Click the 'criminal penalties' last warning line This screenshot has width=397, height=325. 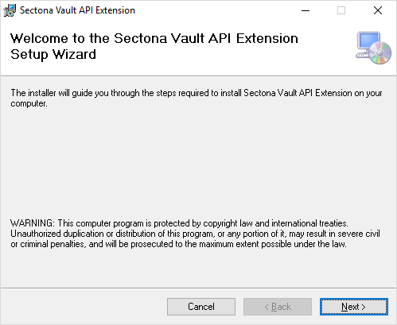click(178, 244)
